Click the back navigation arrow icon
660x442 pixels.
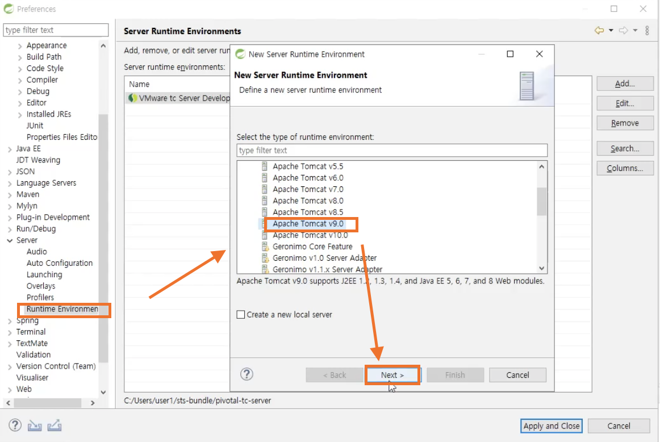[x=599, y=30]
